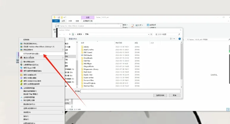
Task: Open the Adobe folder in file list
Action: (x=86, y=47)
